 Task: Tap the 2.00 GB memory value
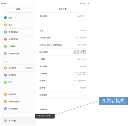click(83, 66)
